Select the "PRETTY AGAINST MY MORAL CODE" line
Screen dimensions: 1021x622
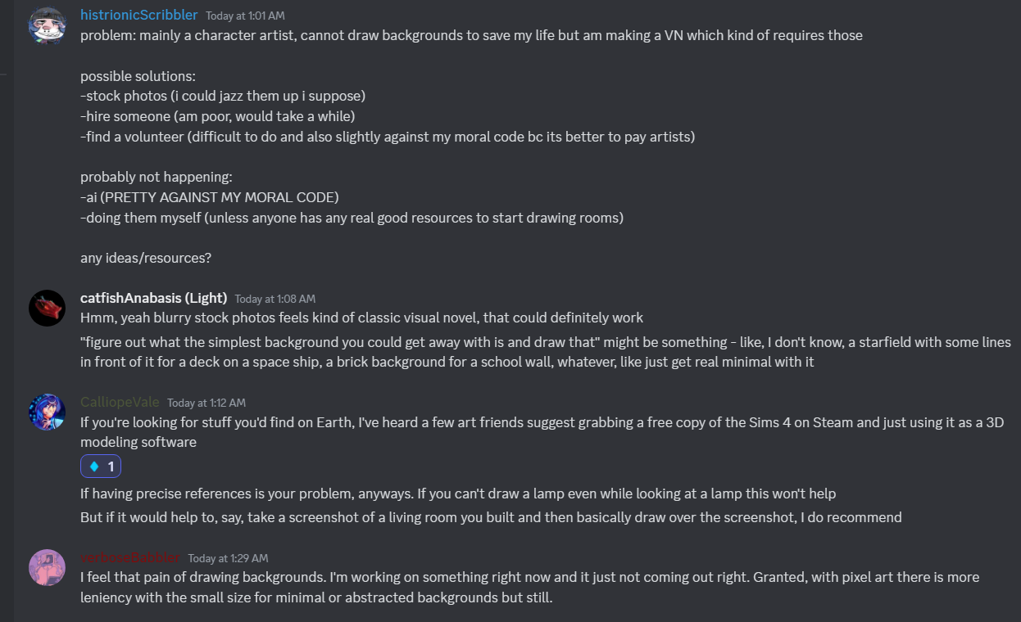coord(210,197)
